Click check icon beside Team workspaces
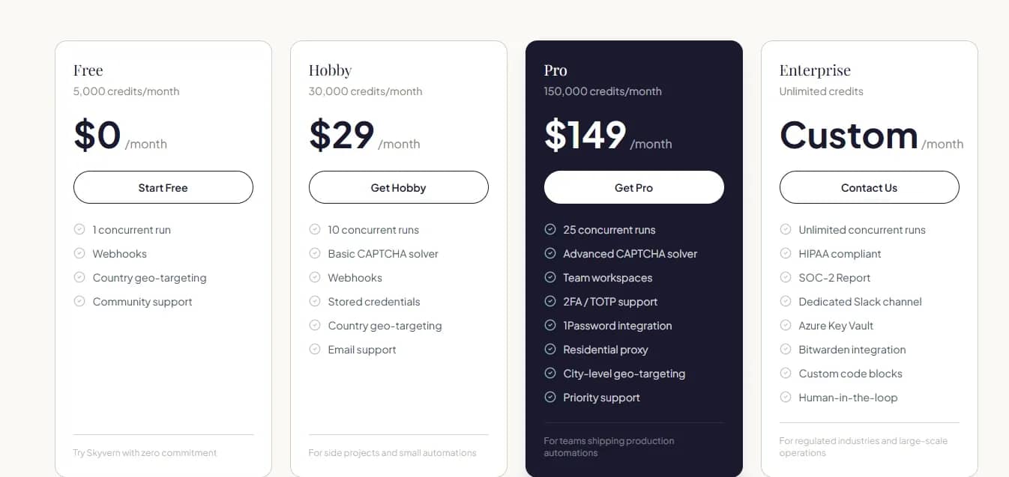 (x=550, y=277)
